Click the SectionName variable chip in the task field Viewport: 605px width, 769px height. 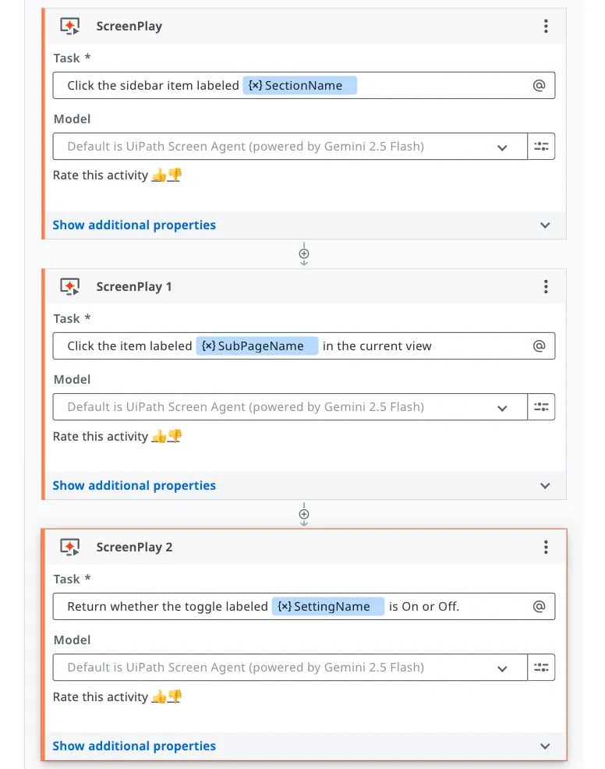(x=299, y=85)
